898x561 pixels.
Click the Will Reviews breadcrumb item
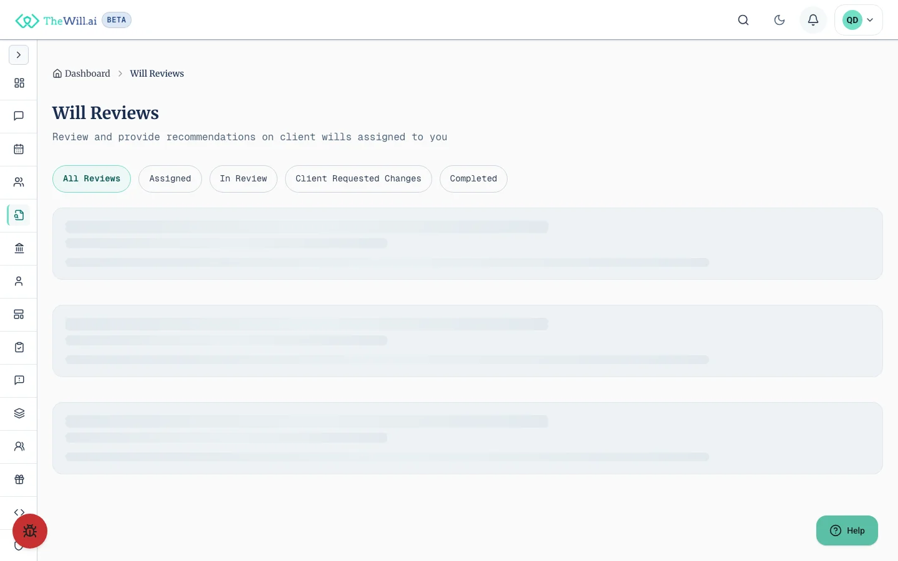(157, 74)
